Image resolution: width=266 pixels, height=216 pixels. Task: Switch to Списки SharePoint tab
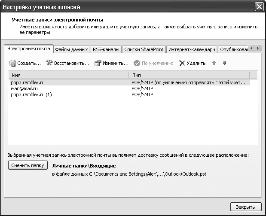click(x=144, y=49)
